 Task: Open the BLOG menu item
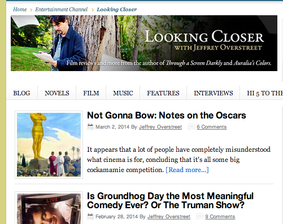click(21, 93)
